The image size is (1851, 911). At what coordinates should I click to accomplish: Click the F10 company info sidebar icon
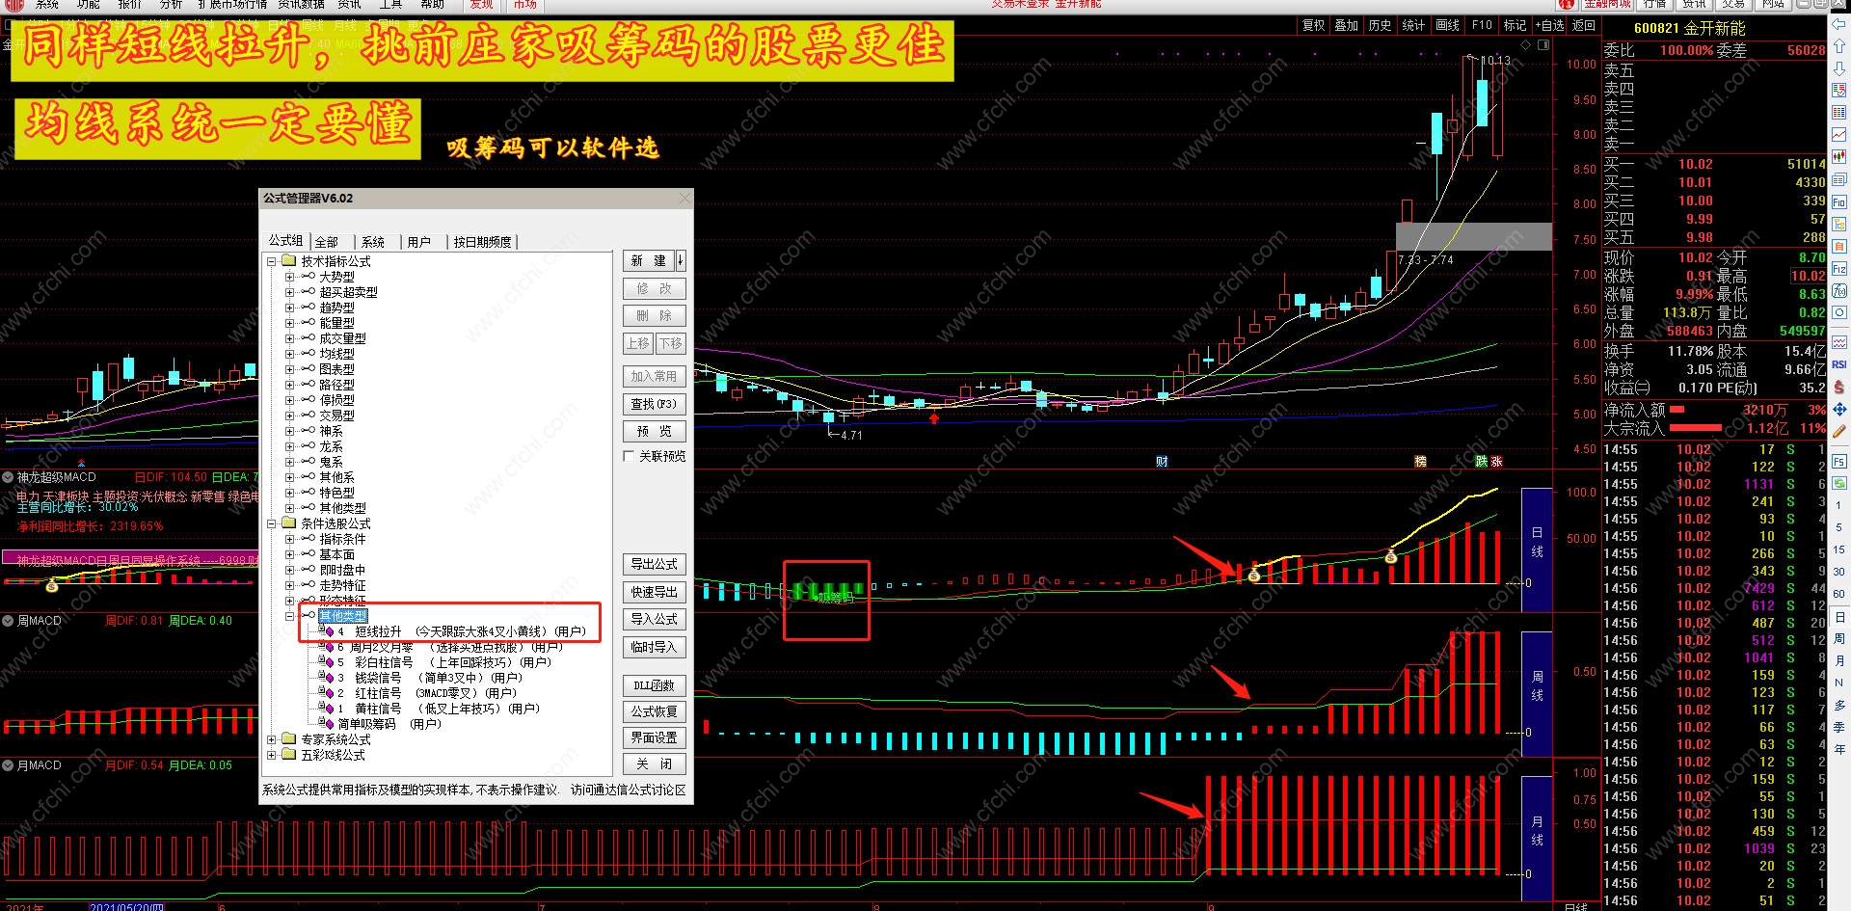click(1838, 202)
